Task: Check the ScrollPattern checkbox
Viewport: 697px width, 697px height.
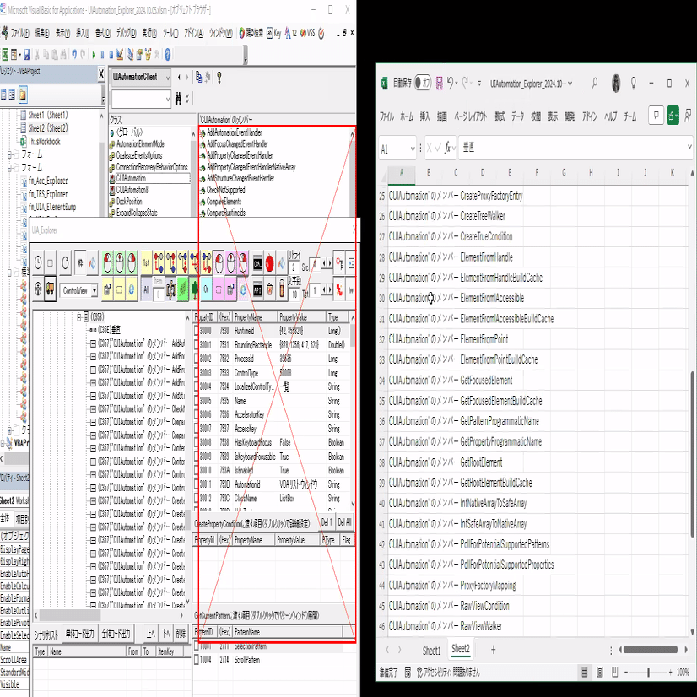Action: click(x=197, y=660)
